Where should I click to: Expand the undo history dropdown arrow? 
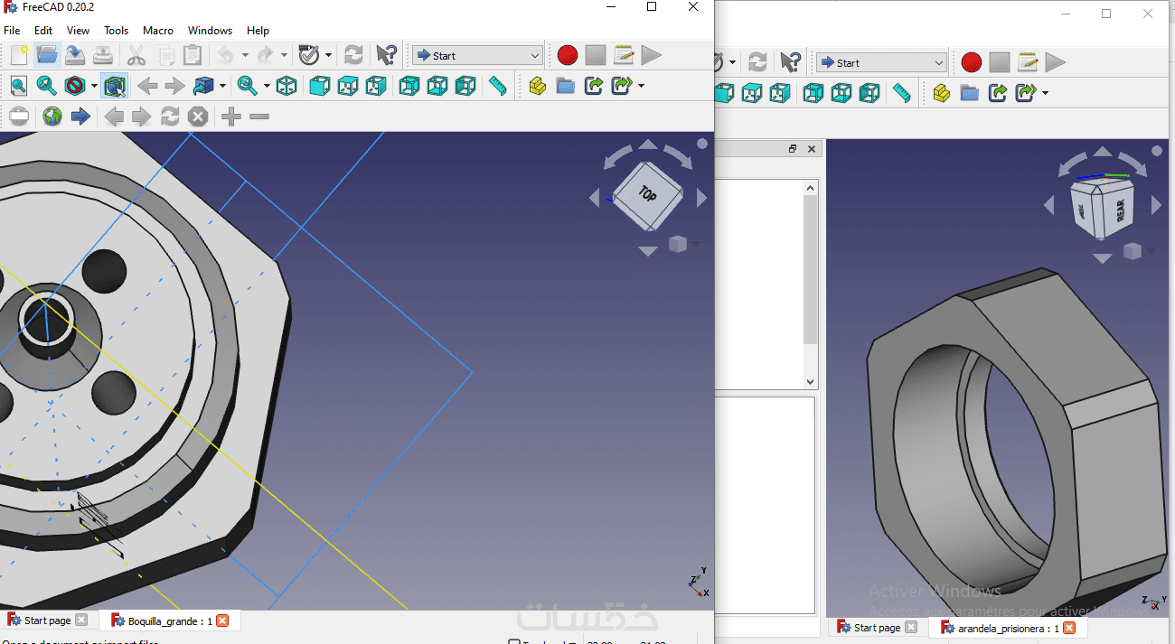click(x=244, y=55)
